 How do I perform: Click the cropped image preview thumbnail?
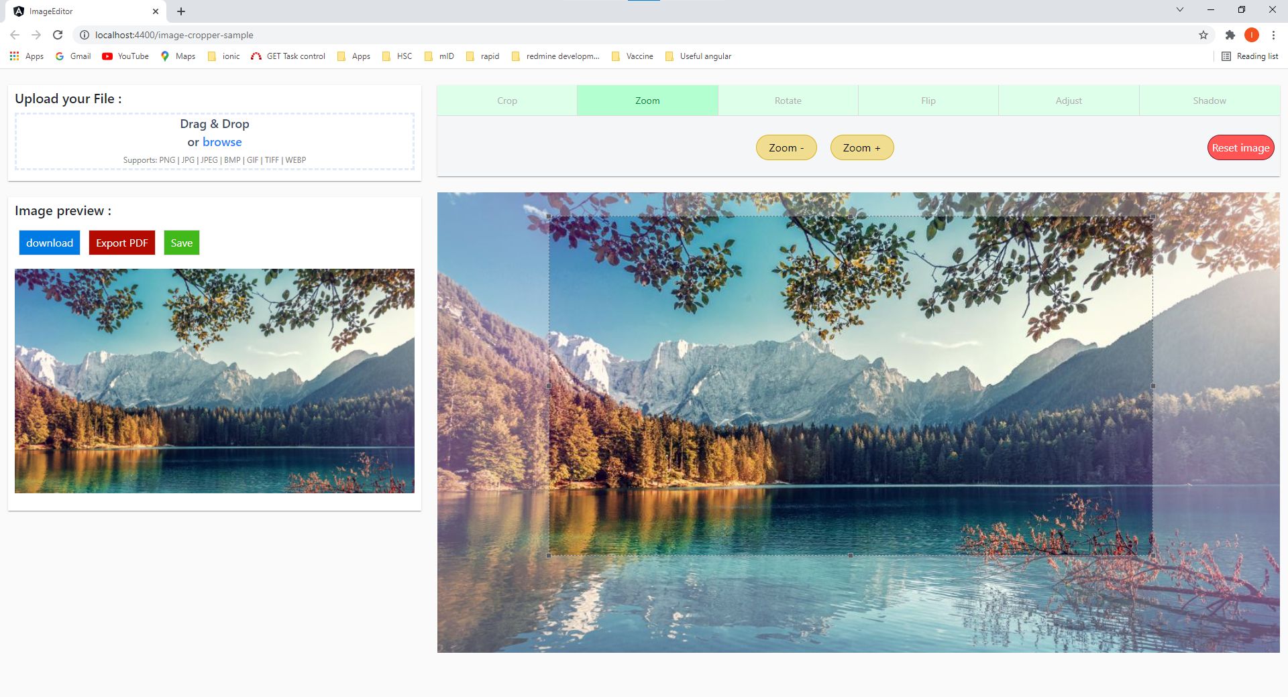(x=215, y=381)
